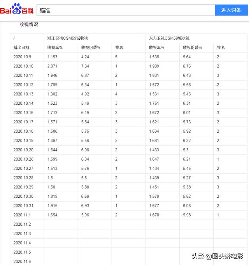Click the 进入词条 button
The image size is (249, 265).
point(231,10)
